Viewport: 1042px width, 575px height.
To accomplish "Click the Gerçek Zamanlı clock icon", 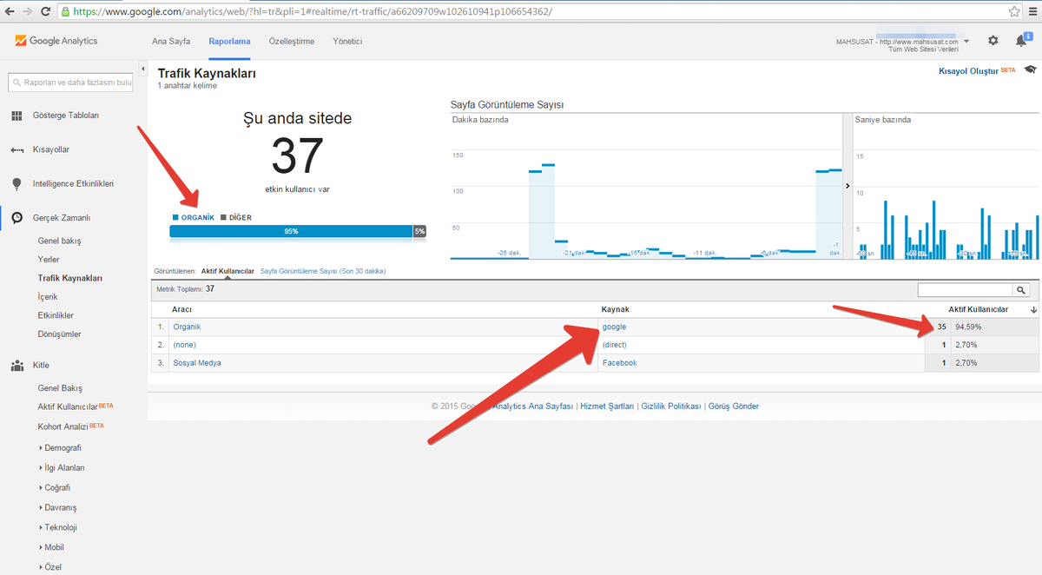I will pyautogui.click(x=16, y=218).
